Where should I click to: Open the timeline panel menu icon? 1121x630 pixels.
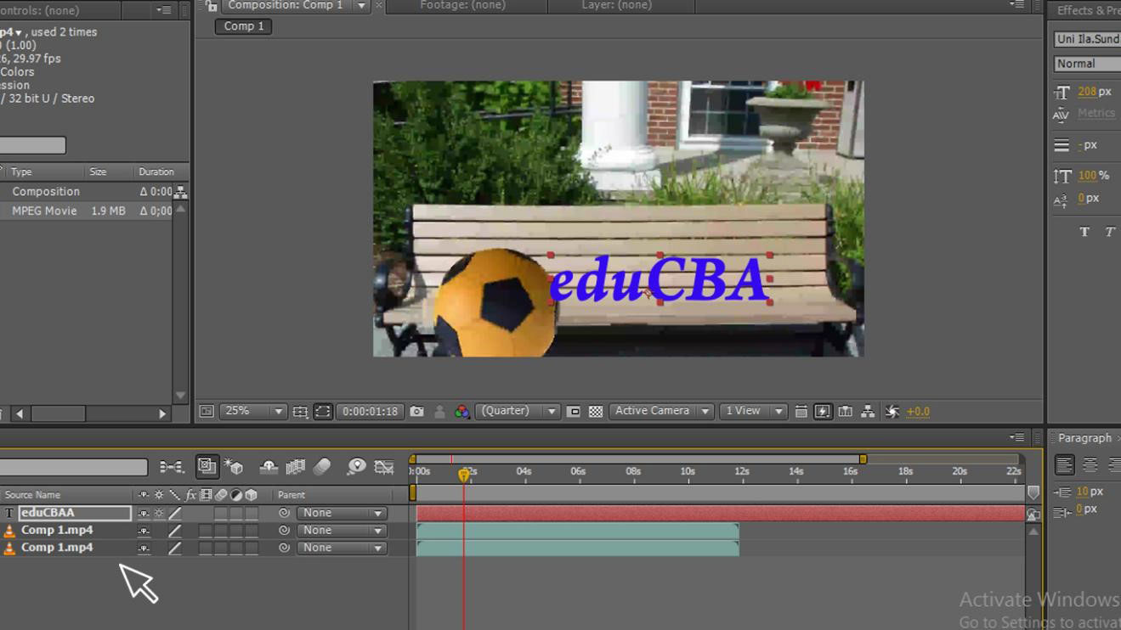[1016, 438]
